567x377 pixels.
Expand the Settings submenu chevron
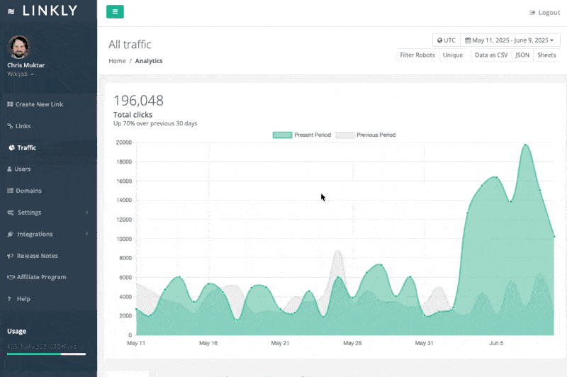coord(87,212)
